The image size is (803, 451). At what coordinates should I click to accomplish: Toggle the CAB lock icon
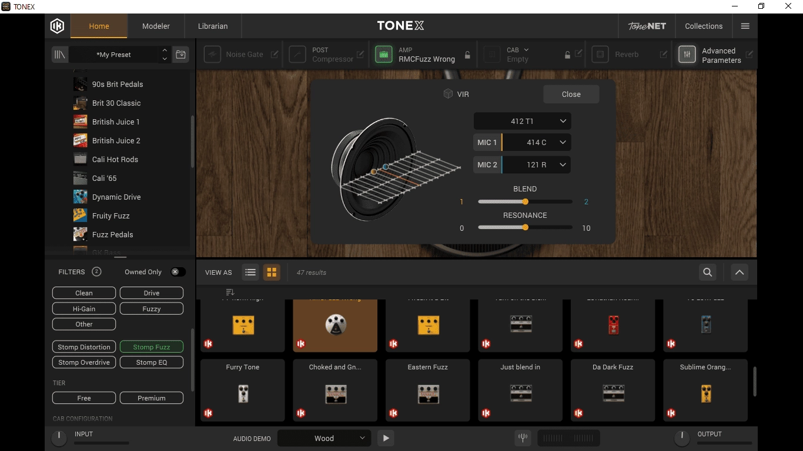567,55
